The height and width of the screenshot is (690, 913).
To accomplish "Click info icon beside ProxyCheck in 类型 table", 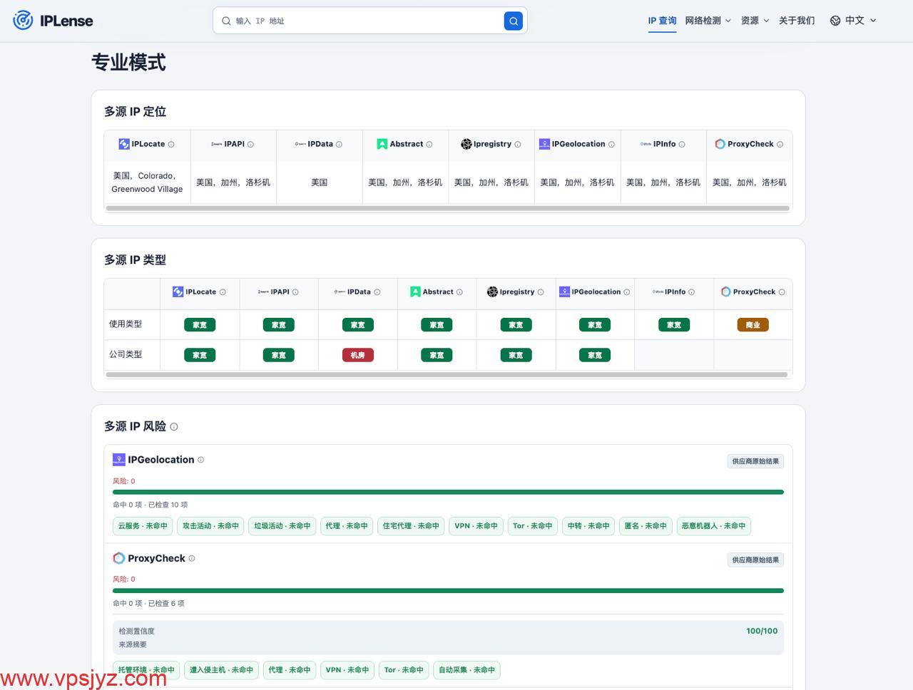I will click(782, 292).
